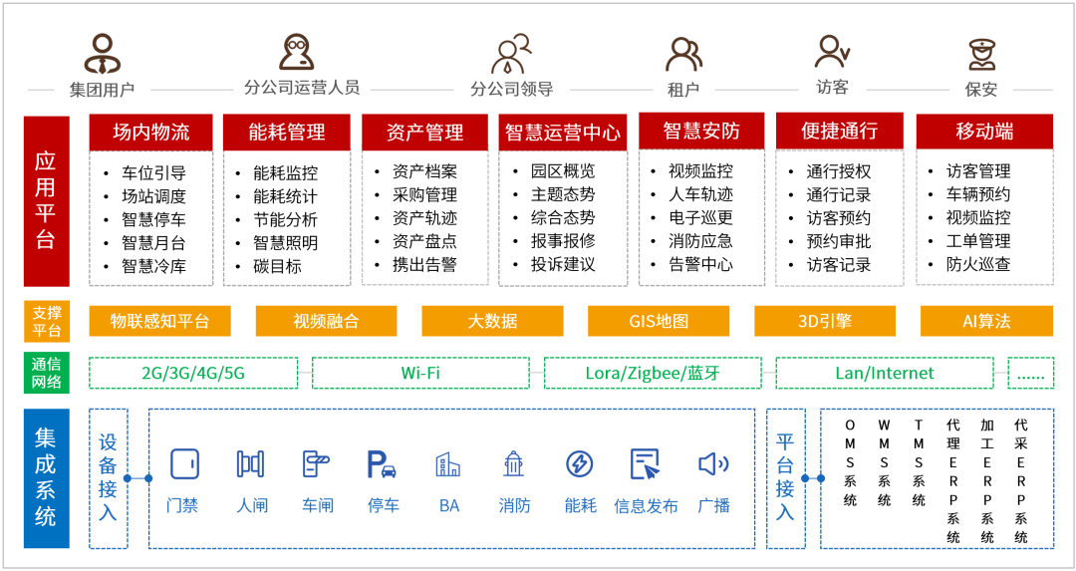
Task: Click the 园区概览 list item
Action: (563, 171)
